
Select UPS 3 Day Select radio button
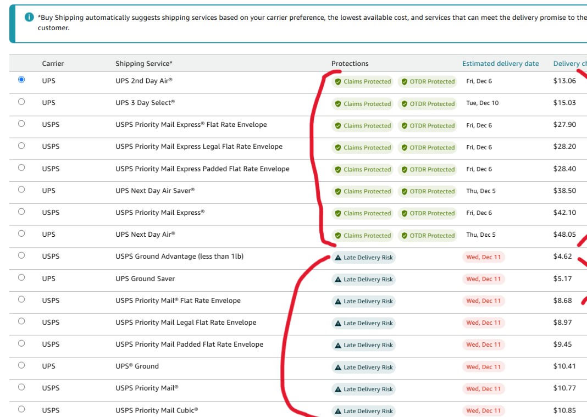click(x=21, y=102)
